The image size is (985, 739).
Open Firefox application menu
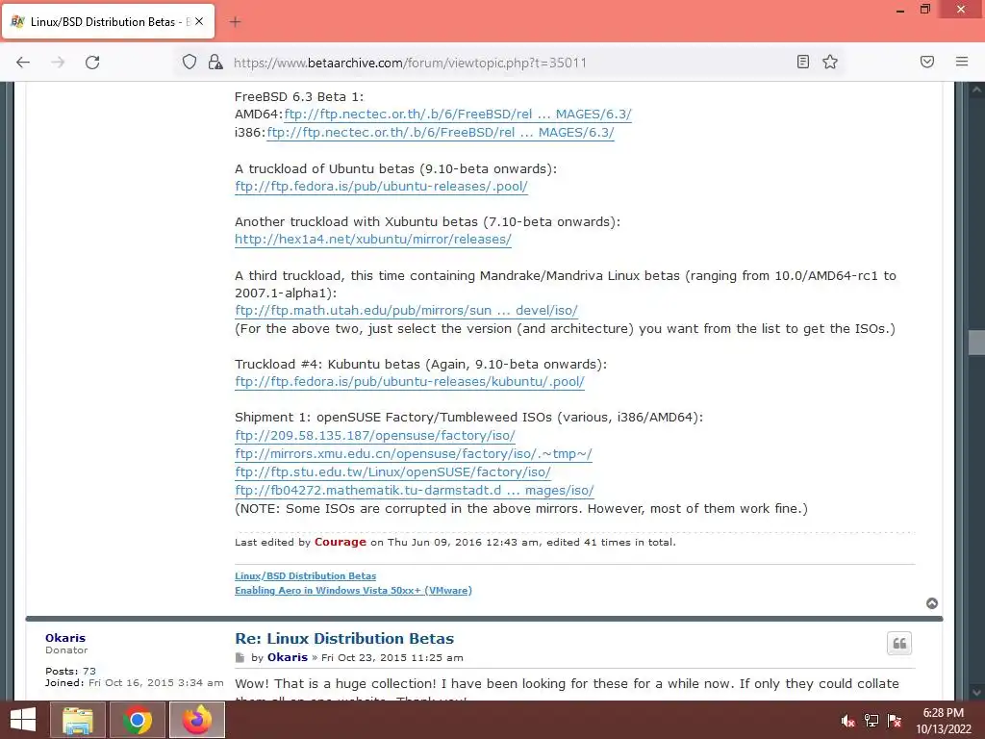pyautogui.click(x=962, y=62)
